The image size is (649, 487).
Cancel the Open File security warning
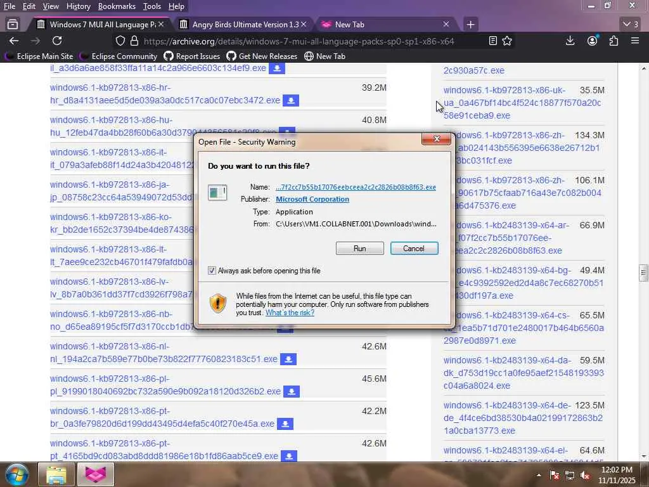[x=414, y=249]
